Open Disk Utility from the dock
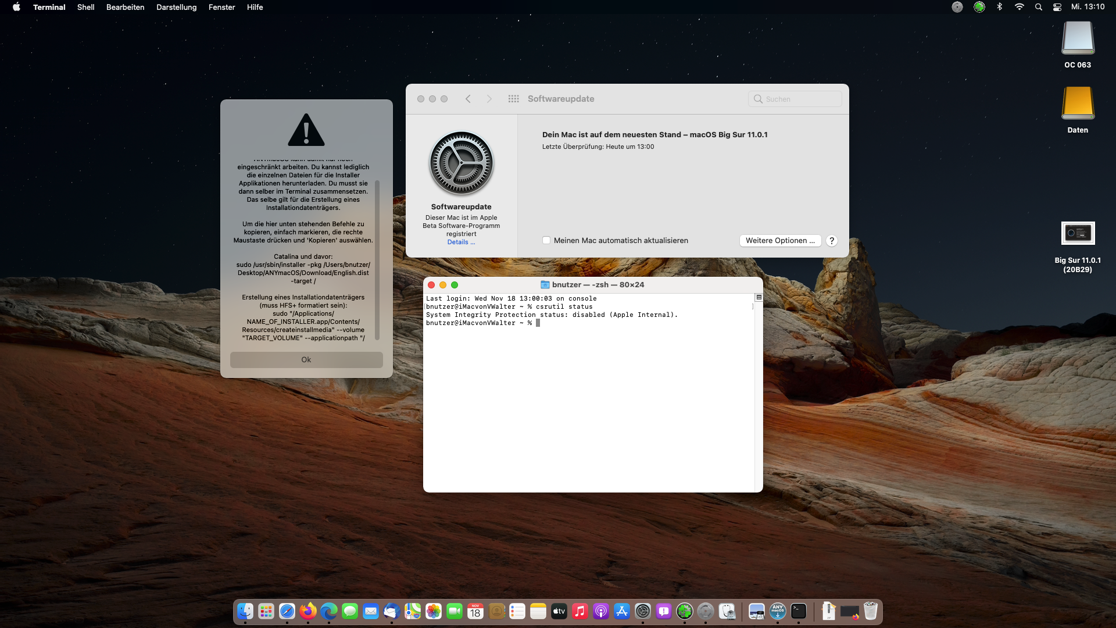 727,611
